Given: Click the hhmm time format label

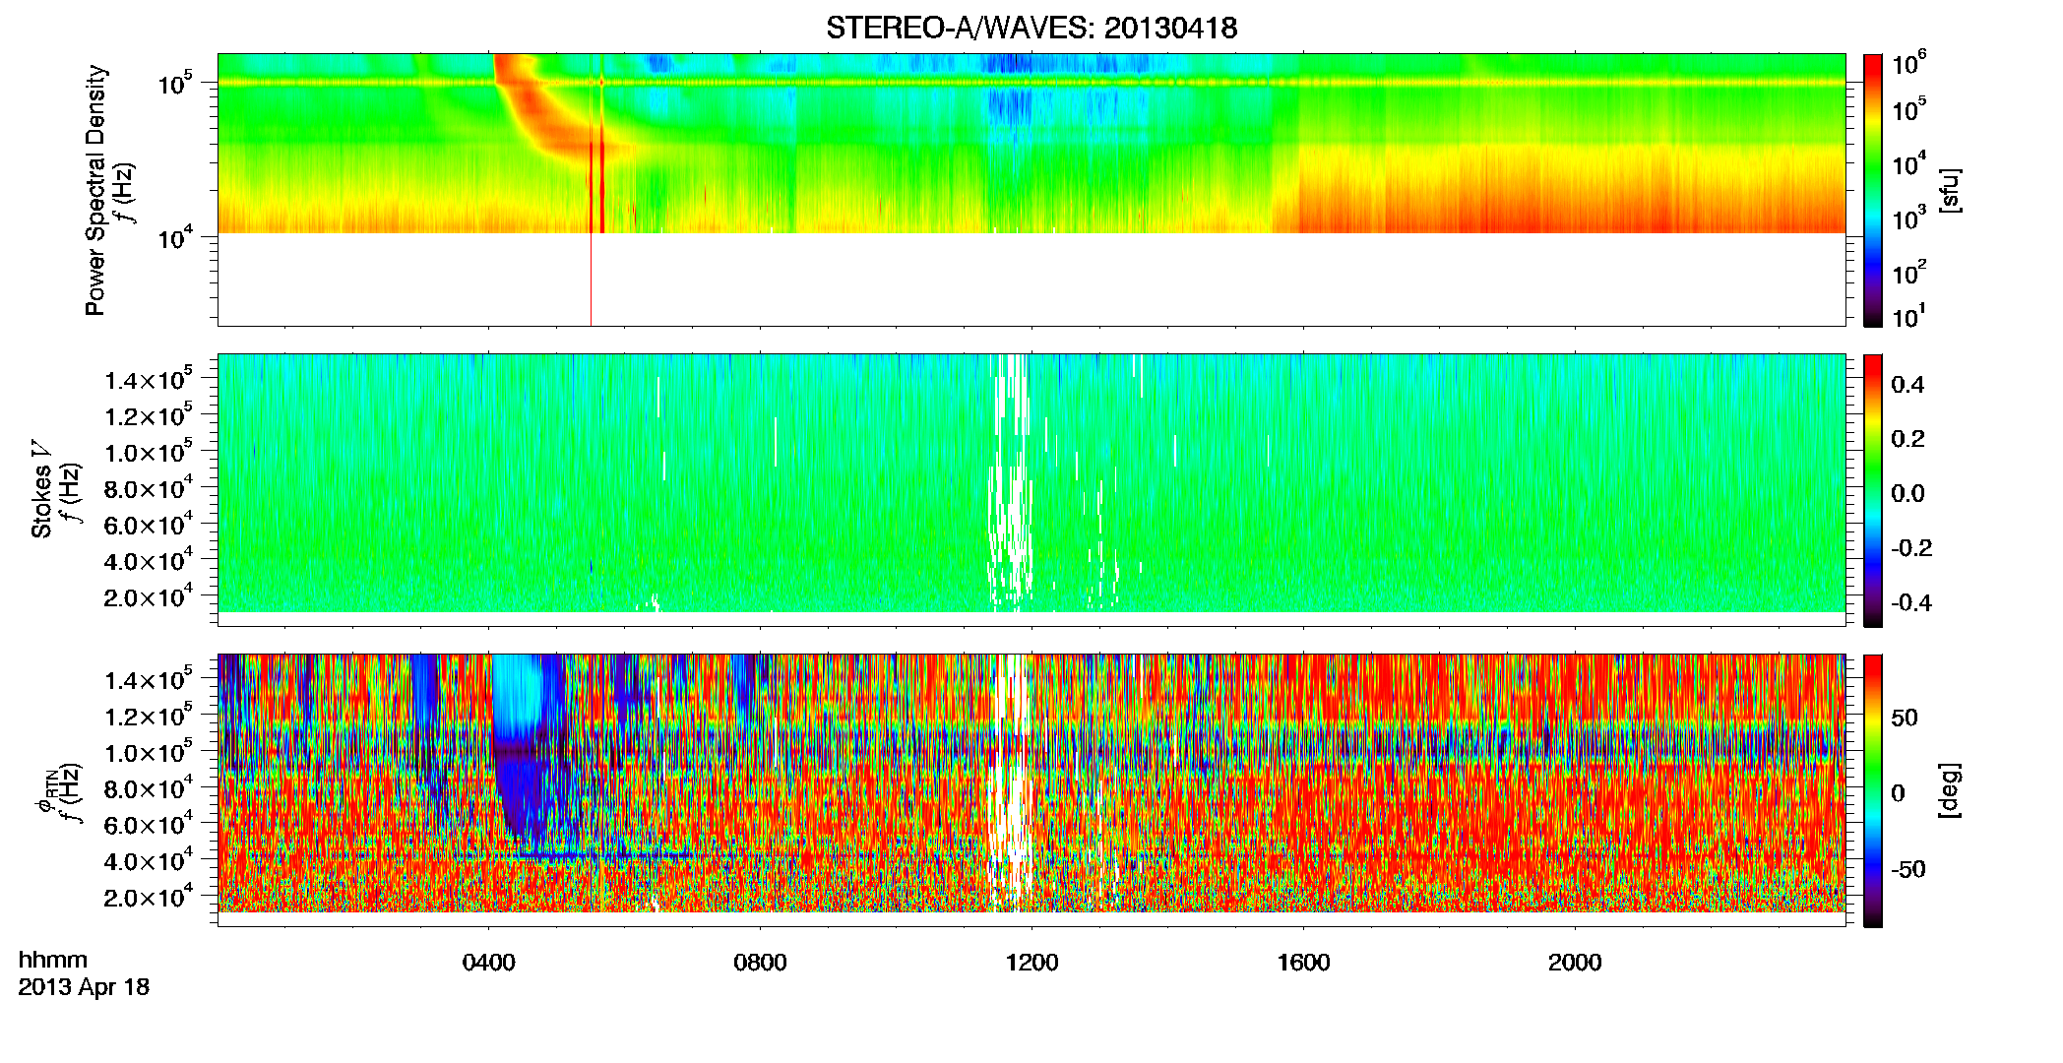Looking at the screenshot, I should [x=53, y=960].
